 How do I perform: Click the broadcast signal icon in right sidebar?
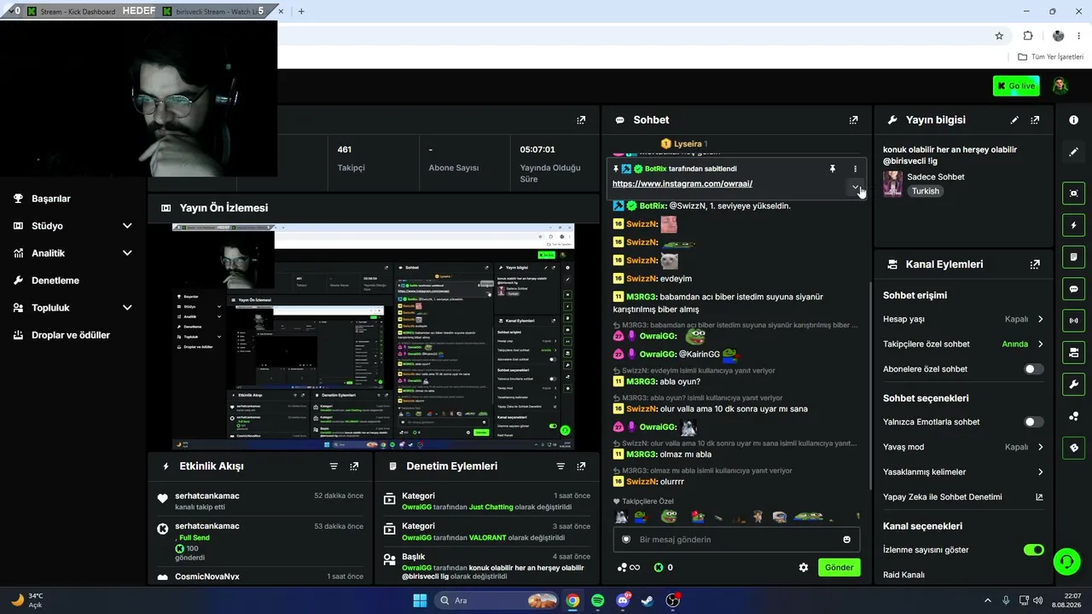click(x=1073, y=321)
